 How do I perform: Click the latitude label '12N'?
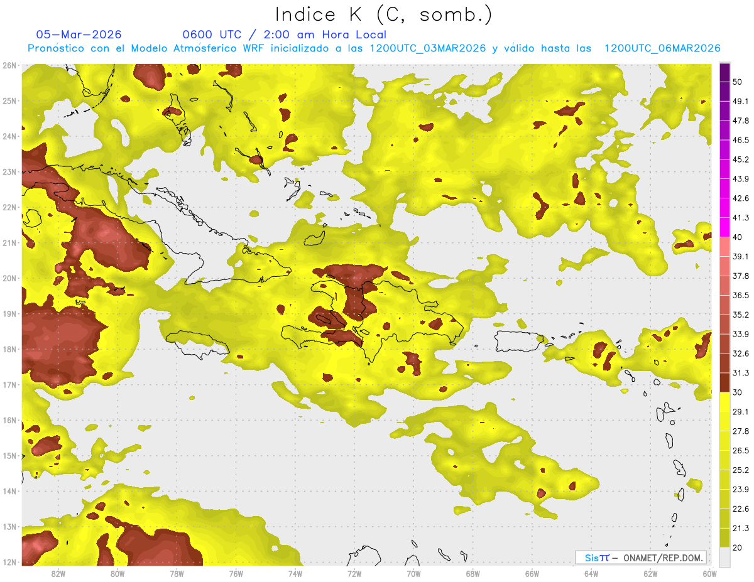(9, 562)
